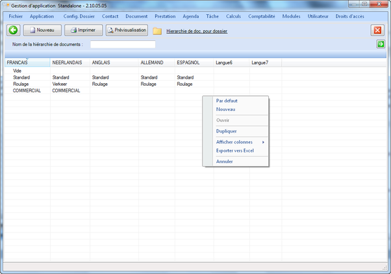391x274 pixels.
Task: Click Annuler in the context menu
Action: 225,161
